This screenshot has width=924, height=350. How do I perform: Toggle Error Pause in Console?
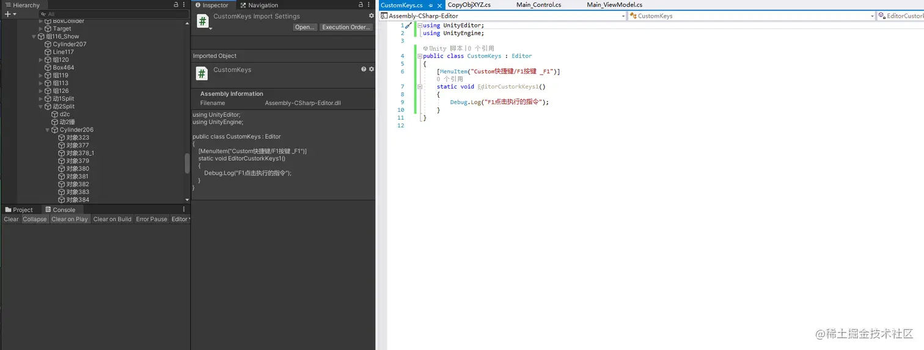[x=152, y=219]
